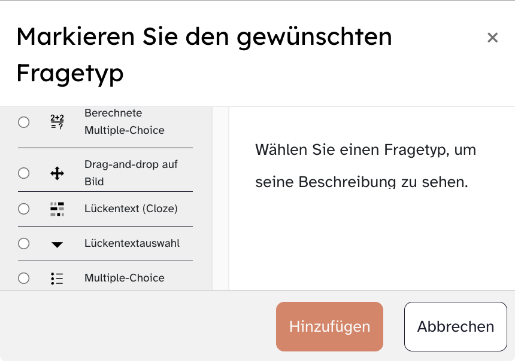This screenshot has width=515, height=361.
Task: Close the question type dialog
Action: click(492, 38)
